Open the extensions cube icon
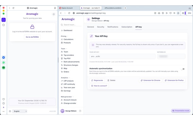This screenshot has width=193, height=120. point(183,13)
